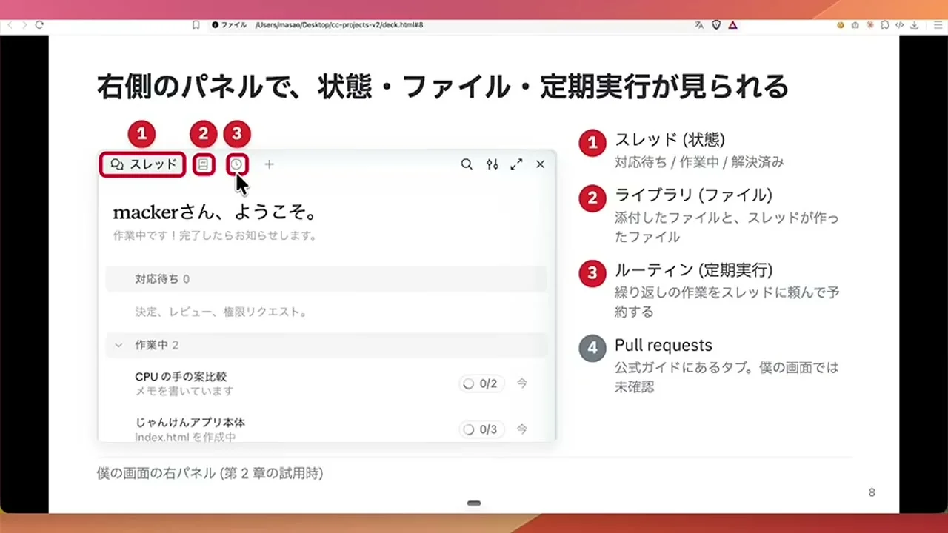Collapse the 作業中 2 section chevron

(x=118, y=345)
